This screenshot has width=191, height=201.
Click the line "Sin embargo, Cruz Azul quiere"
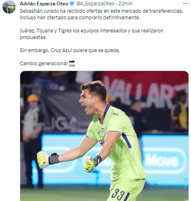click(x=70, y=50)
